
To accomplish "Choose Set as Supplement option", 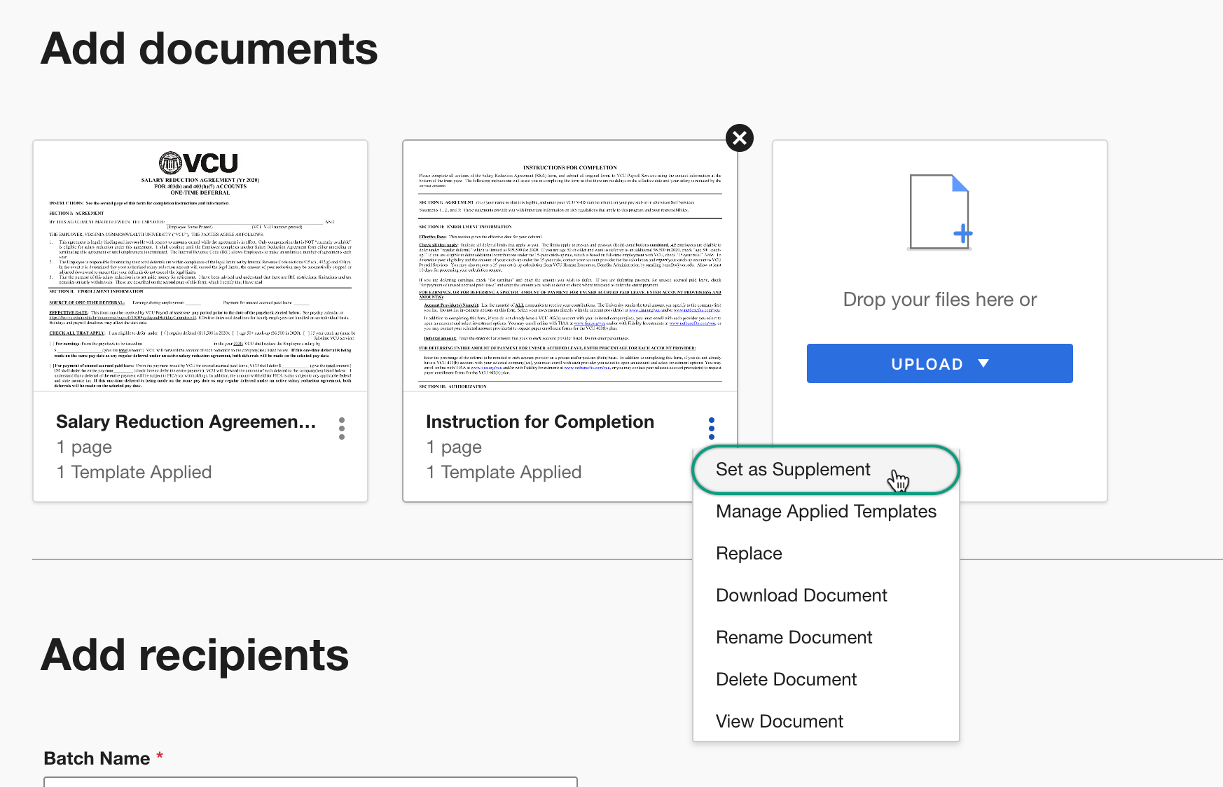I will [x=826, y=469].
